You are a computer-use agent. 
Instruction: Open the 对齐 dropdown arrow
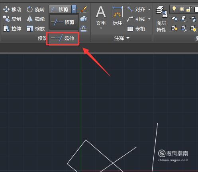pos(149,10)
